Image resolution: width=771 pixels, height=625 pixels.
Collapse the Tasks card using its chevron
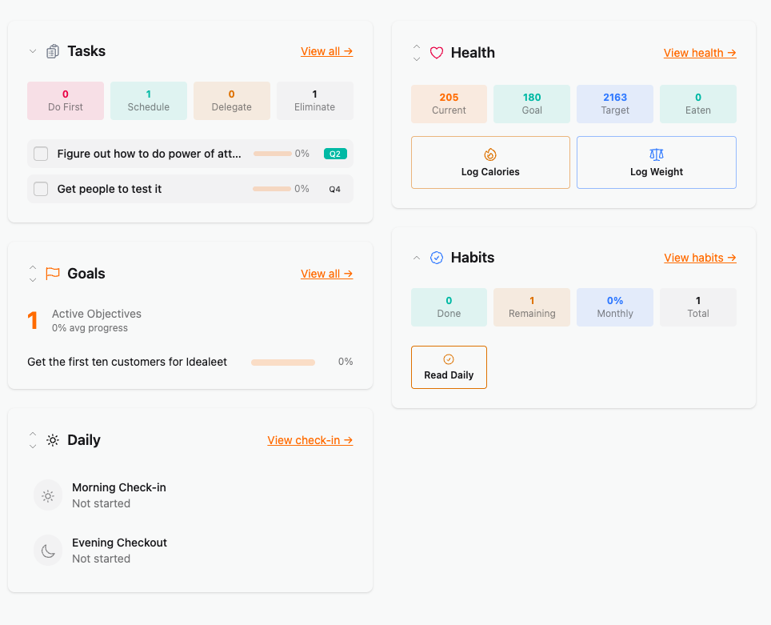[x=32, y=50]
